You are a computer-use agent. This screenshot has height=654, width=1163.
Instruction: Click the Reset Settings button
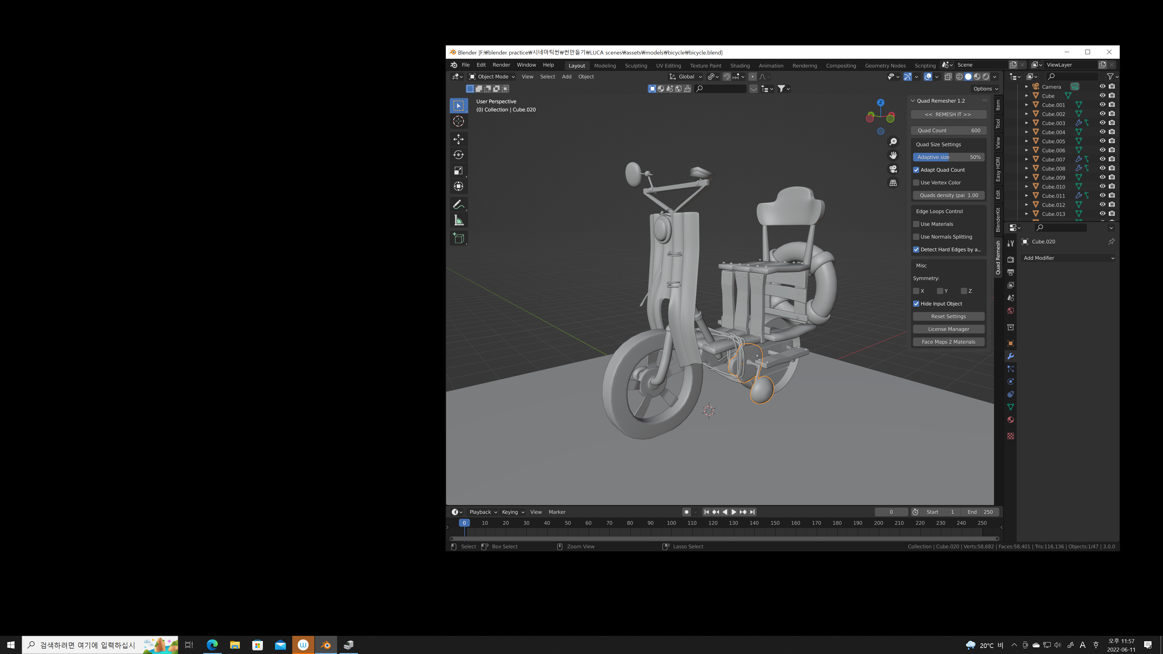coord(948,316)
